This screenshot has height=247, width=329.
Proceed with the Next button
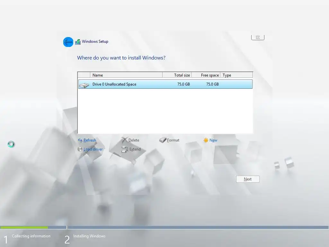(x=248, y=179)
